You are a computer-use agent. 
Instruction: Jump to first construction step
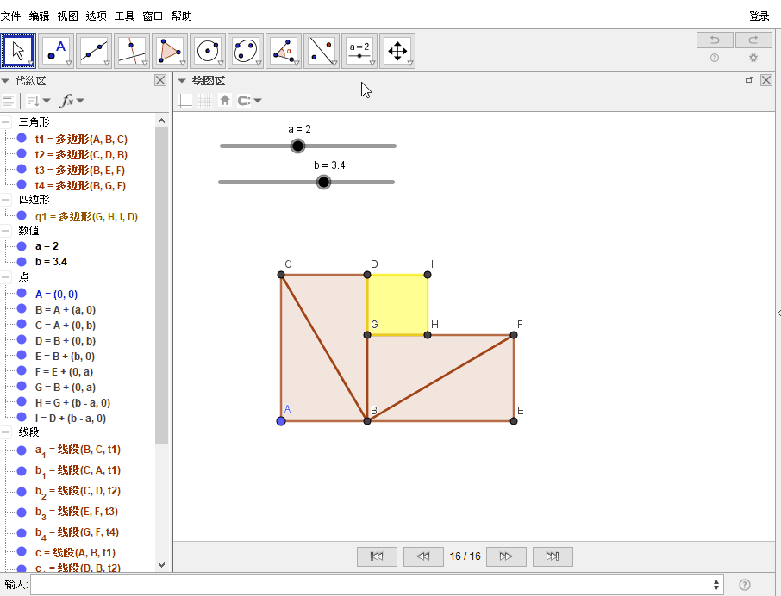tap(377, 556)
